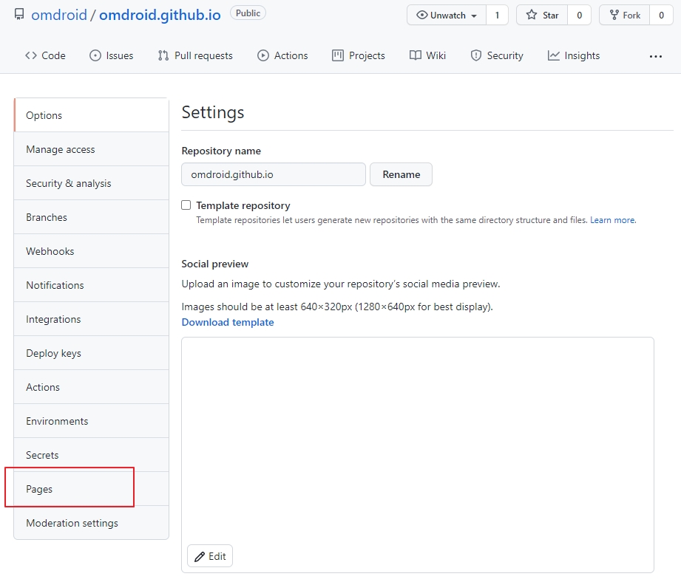This screenshot has width=681, height=582.
Task: Open Security & analysis settings
Action: [x=91, y=183]
